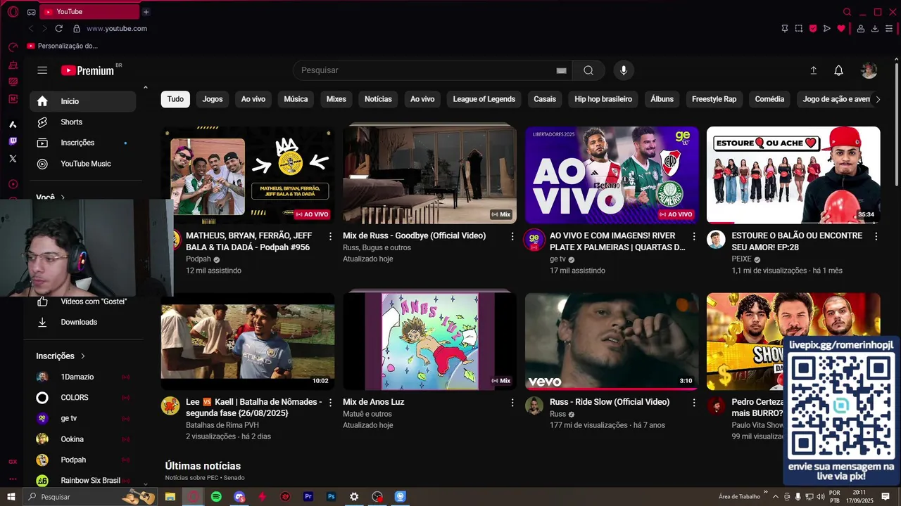Open the Opera profile account icon
The image size is (901, 506).
tap(860, 29)
